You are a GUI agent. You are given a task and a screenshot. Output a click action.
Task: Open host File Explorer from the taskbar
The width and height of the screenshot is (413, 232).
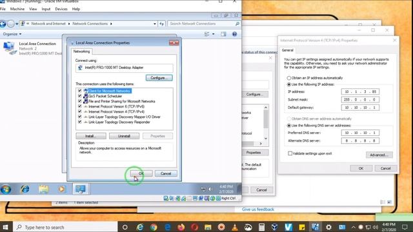pyautogui.click(x=208, y=227)
